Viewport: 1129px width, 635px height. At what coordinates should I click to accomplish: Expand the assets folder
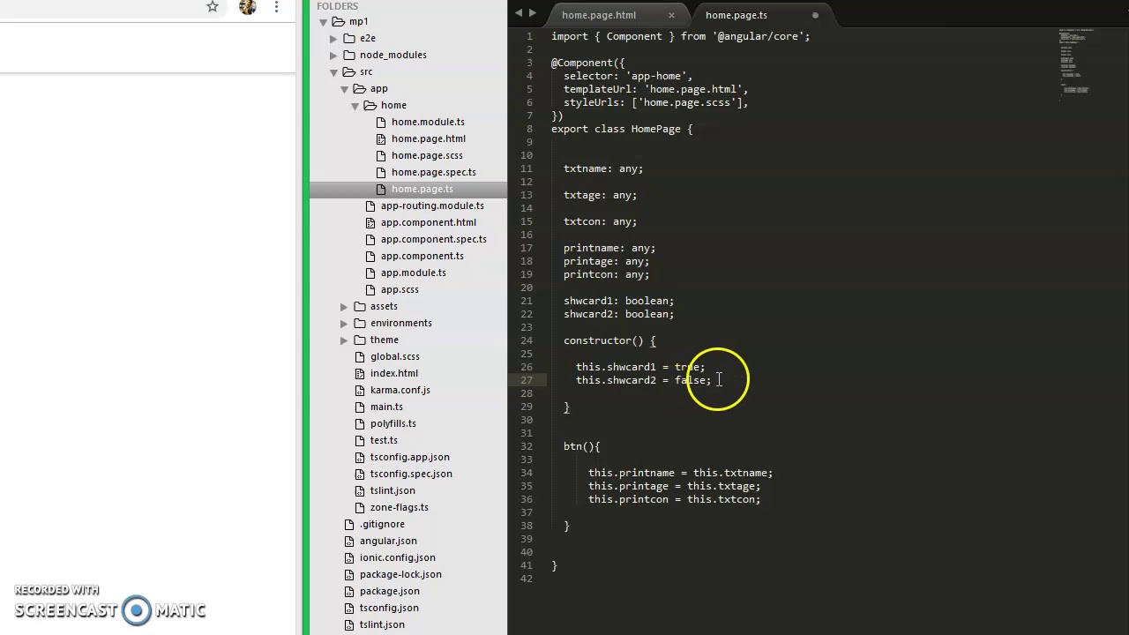[344, 306]
